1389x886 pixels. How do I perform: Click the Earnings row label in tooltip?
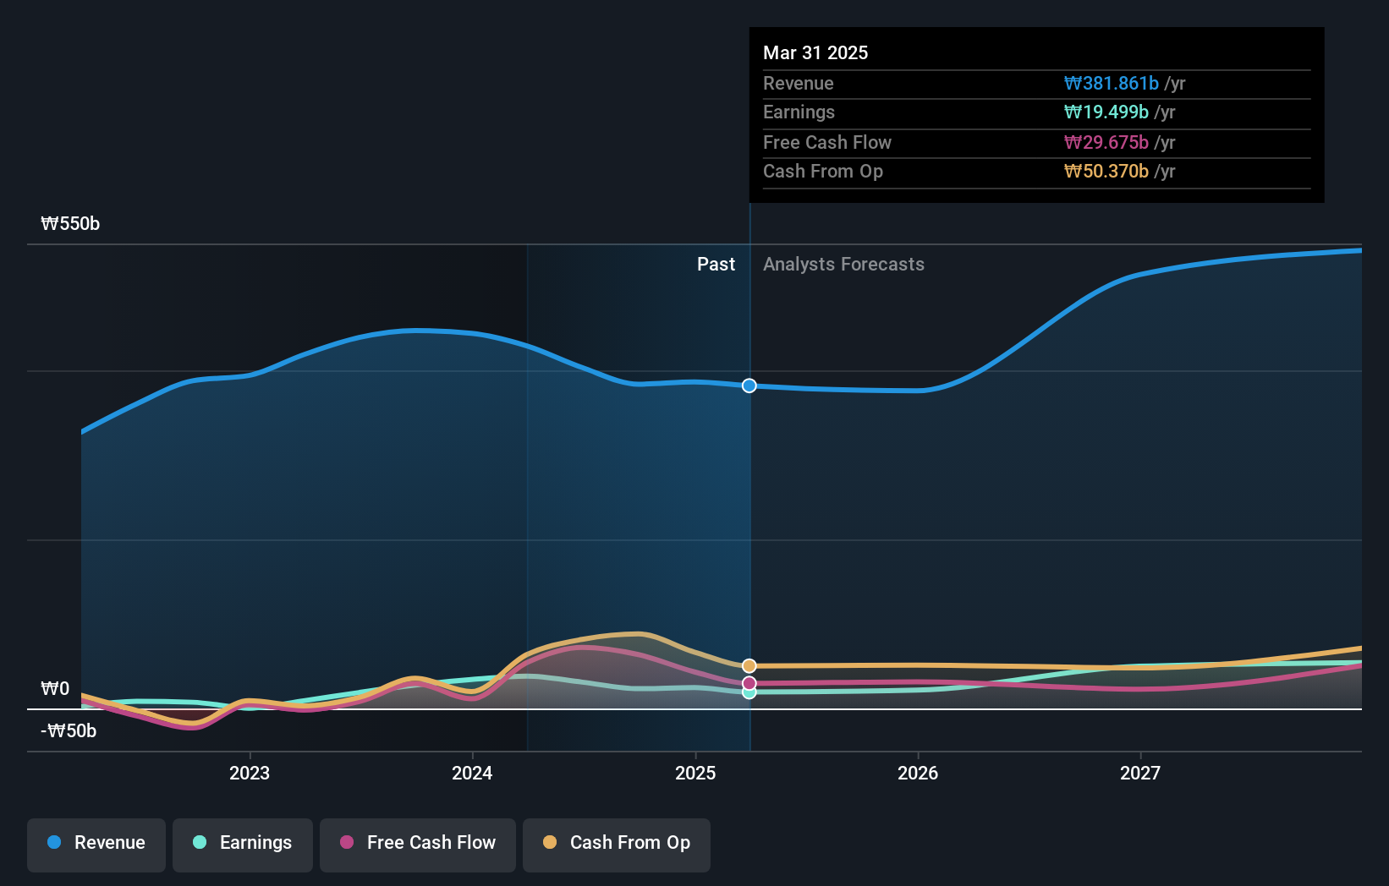point(799,112)
